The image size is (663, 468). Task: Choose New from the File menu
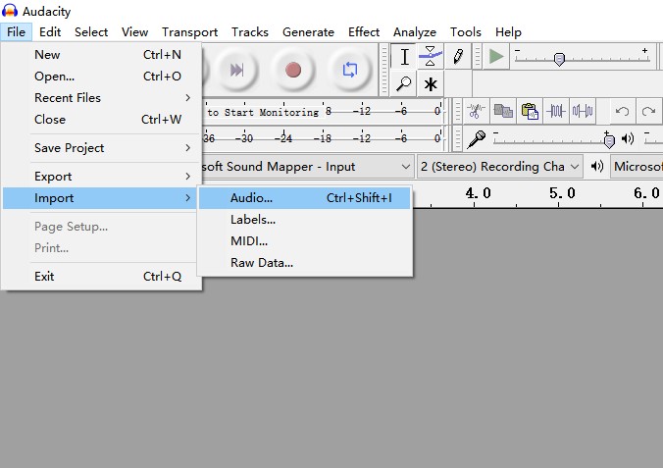tap(101, 55)
